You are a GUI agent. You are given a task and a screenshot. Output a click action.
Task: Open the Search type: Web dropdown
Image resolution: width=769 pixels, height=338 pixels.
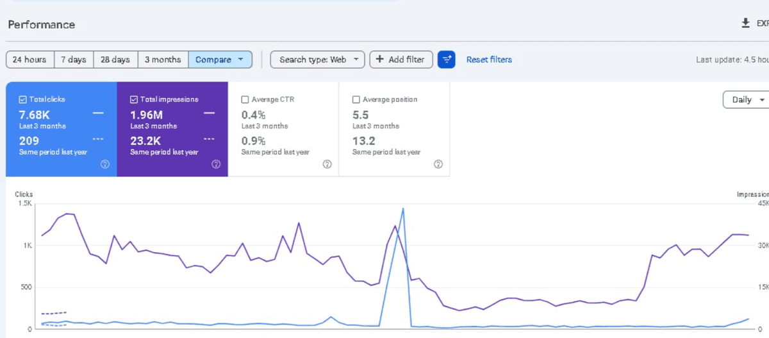[318, 60]
